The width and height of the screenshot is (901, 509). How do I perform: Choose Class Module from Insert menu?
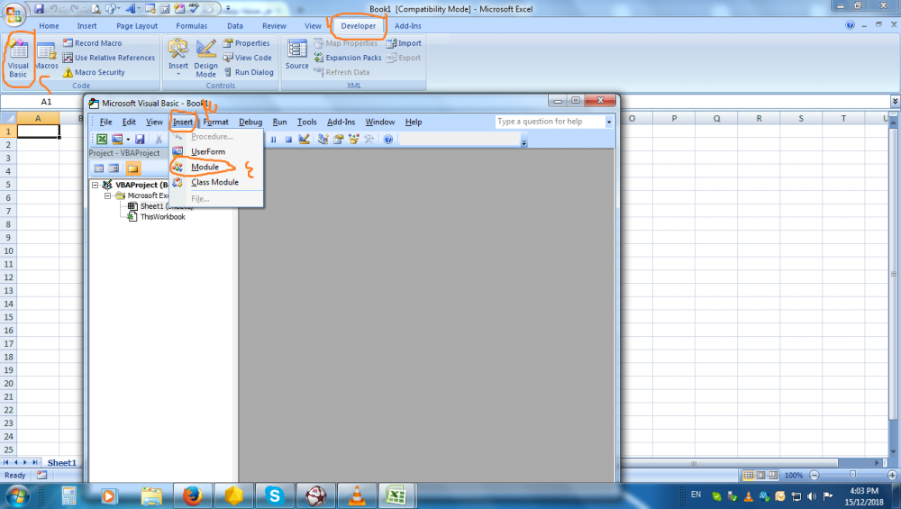[216, 182]
